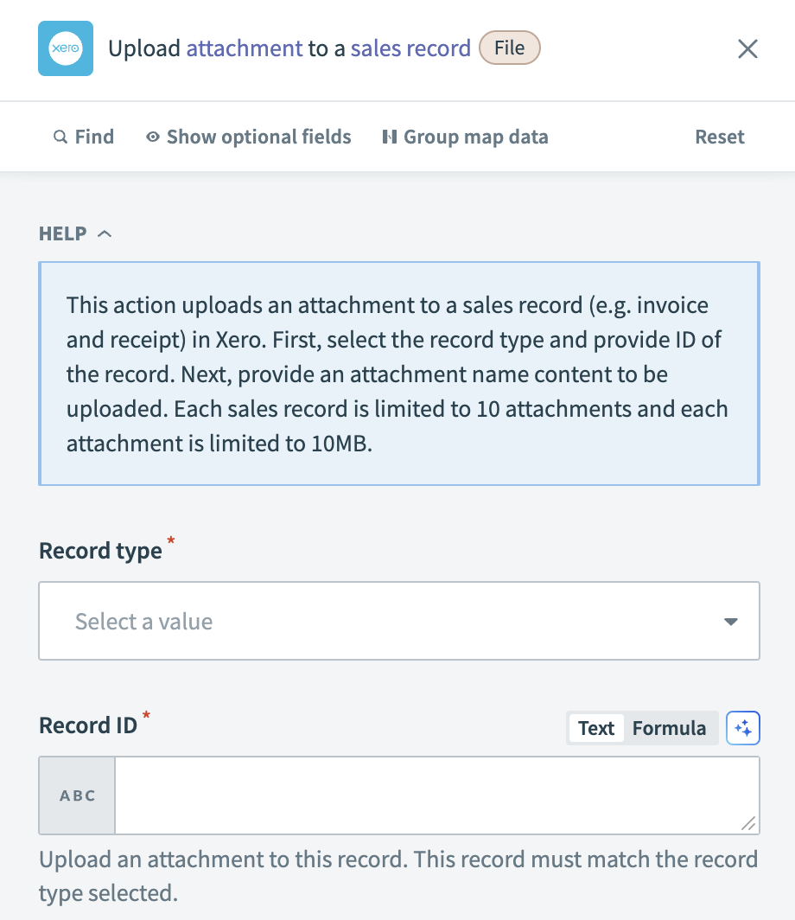
Task: Click the Xero app logo icon
Action: pyautogui.click(x=66, y=49)
